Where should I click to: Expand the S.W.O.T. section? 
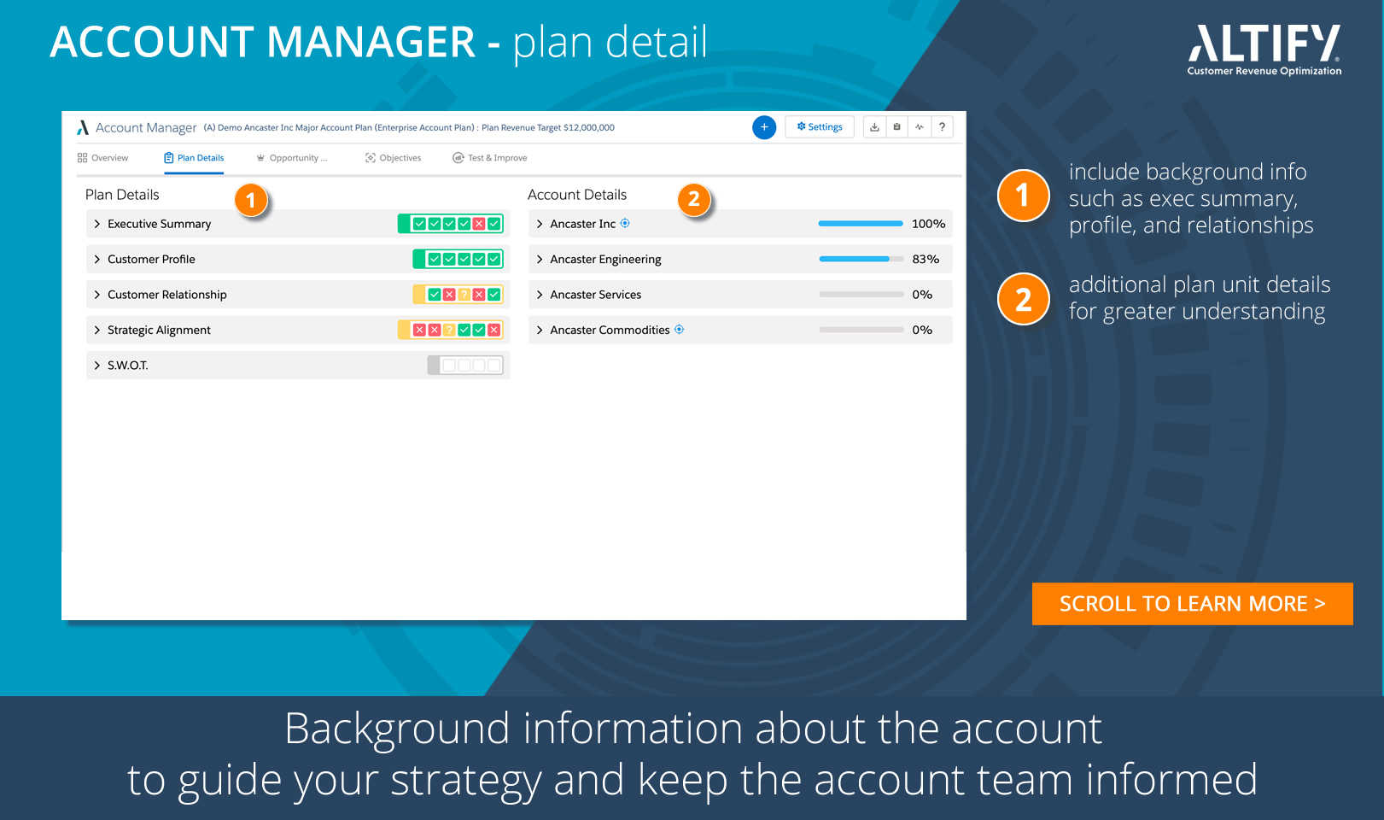(96, 365)
